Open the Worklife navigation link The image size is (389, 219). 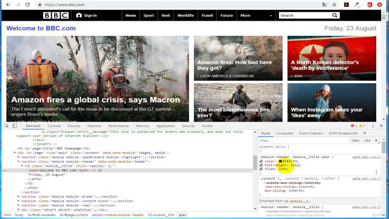[x=185, y=15]
